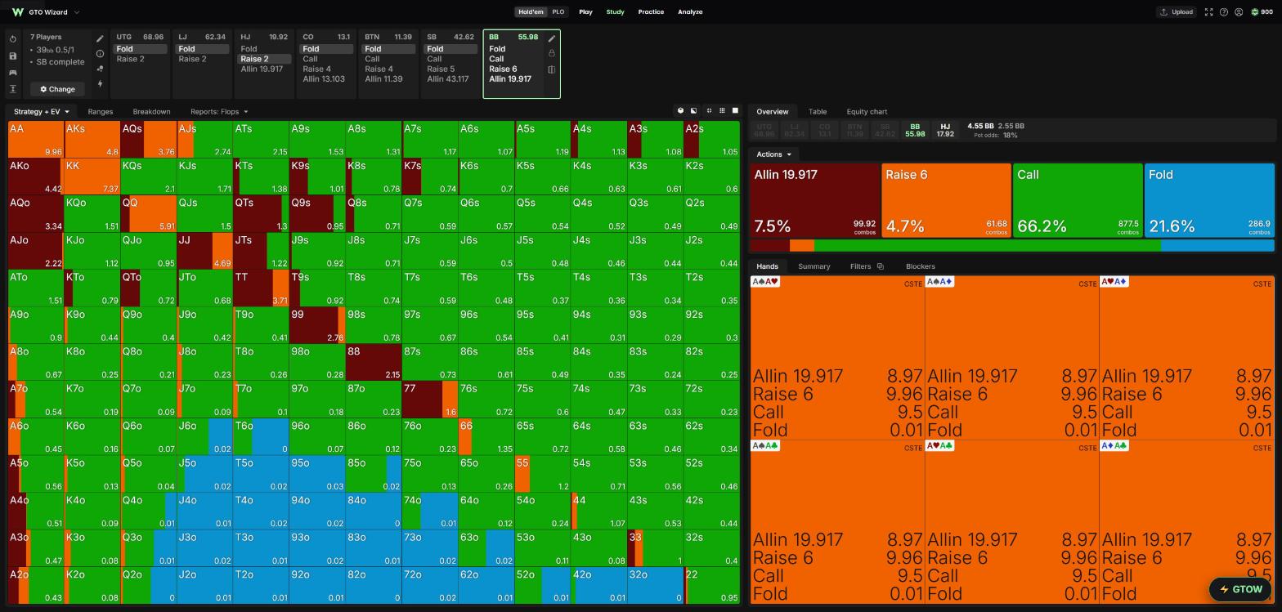Click the save floppy disk icon
The width and height of the screenshot is (1282, 612).
point(13,56)
